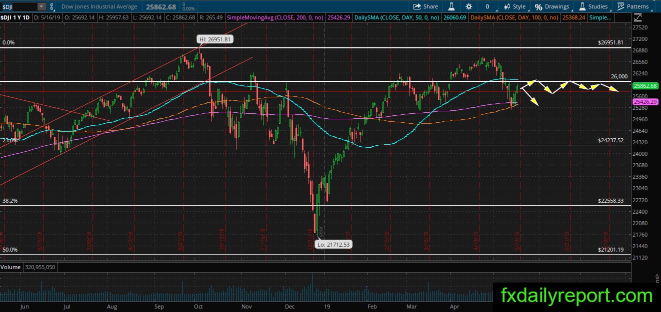The width and height of the screenshot is (661, 312).
Task: Click the $21201.19 Fibonacci level label
Action: tap(611, 250)
